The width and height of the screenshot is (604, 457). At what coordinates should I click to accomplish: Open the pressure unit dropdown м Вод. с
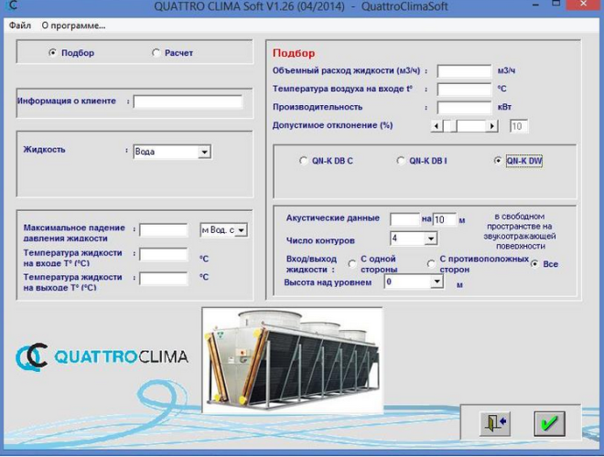(x=241, y=230)
